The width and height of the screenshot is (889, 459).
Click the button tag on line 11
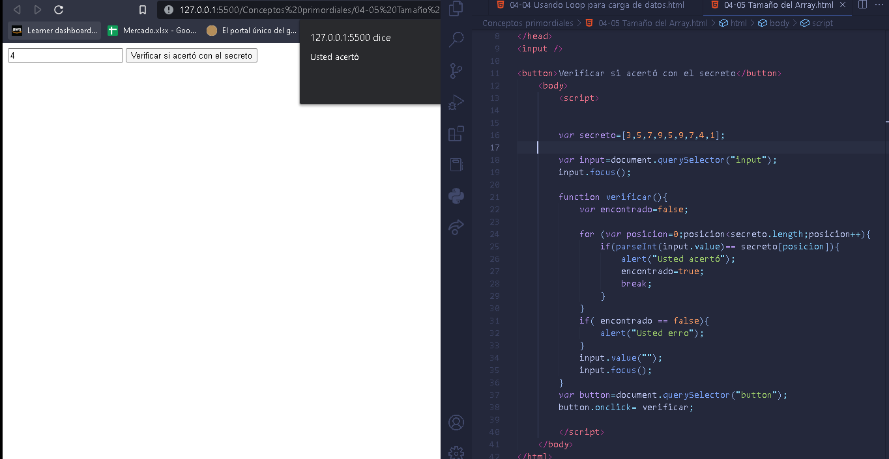(650, 74)
